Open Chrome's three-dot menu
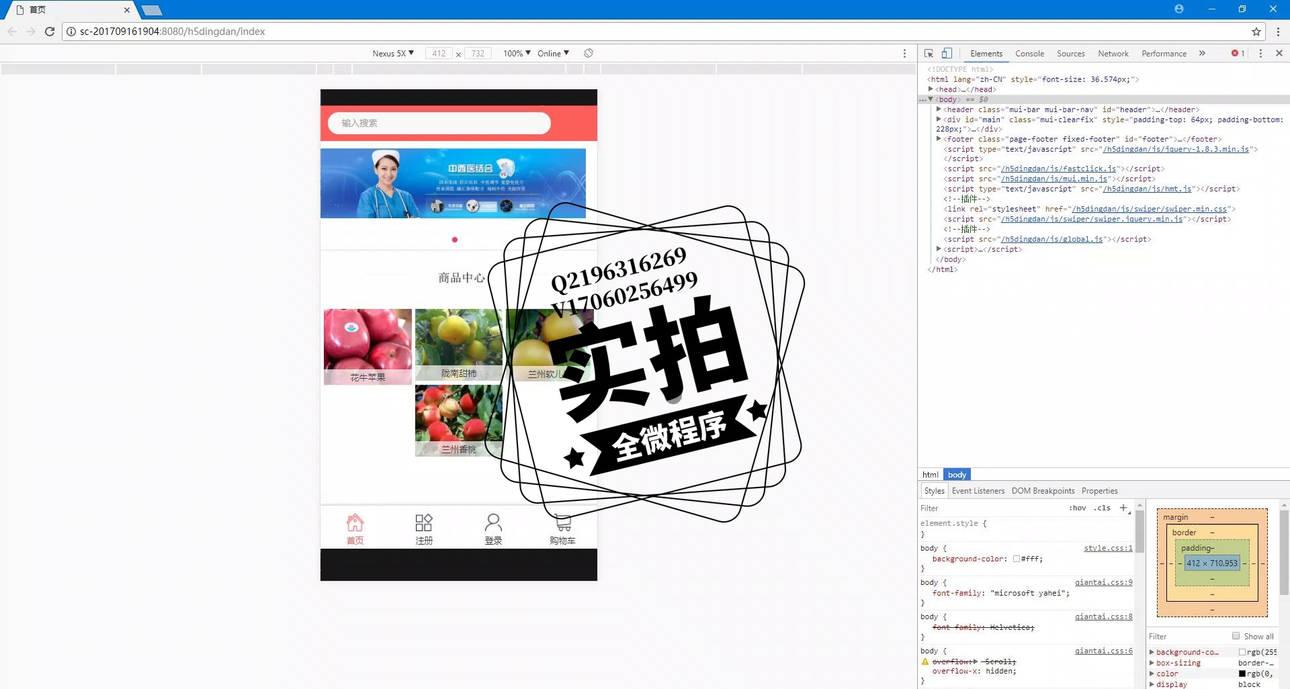The height and width of the screenshot is (689, 1290). (x=1278, y=32)
